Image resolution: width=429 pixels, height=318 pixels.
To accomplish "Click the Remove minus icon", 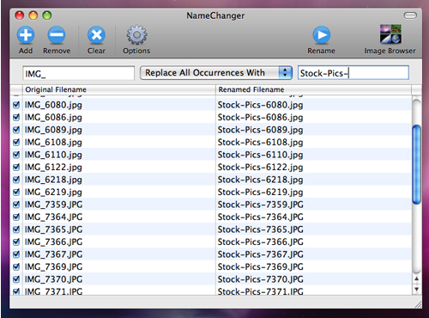I will (x=57, y=35).
